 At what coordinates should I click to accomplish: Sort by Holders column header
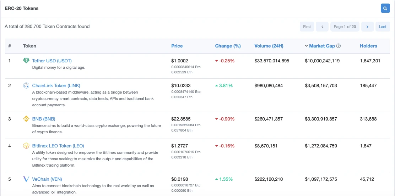pyautogui.click(x=369, y=46)
